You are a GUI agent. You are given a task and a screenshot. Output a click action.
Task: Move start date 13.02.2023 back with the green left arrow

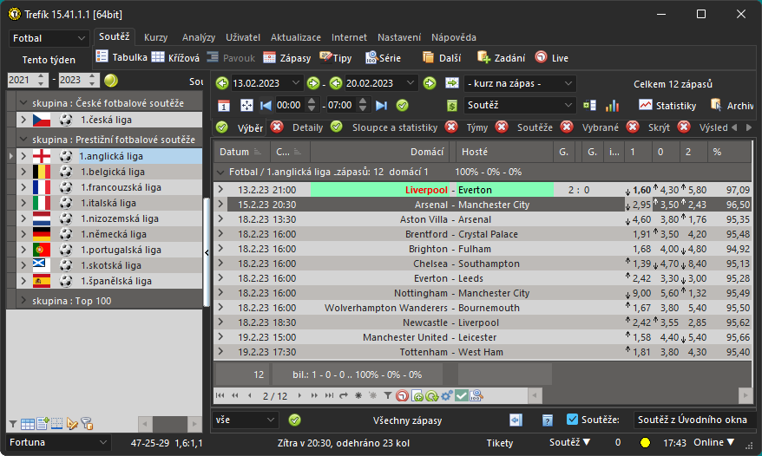point(222,83)
